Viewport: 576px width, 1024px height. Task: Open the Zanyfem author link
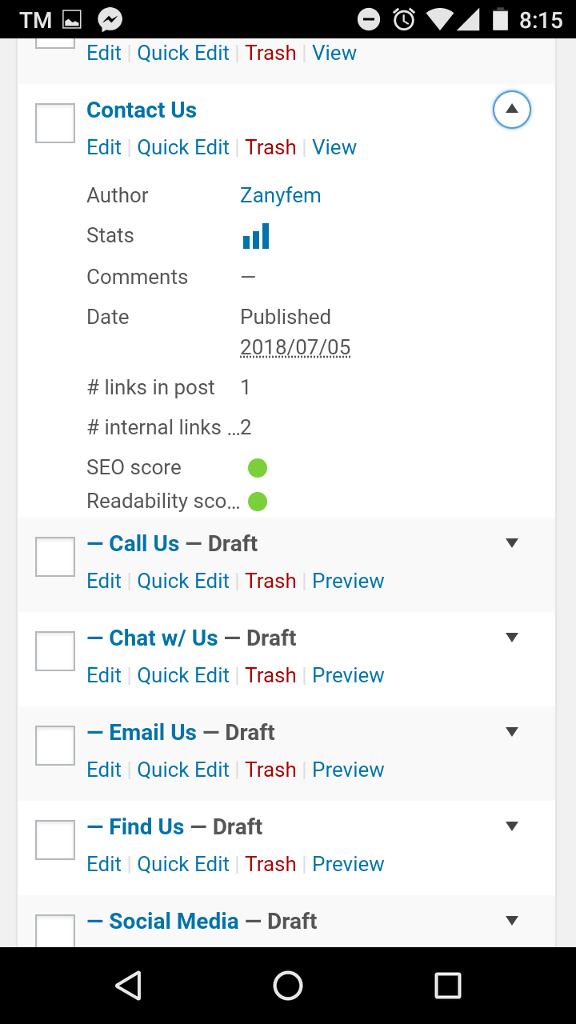[280, 196]
